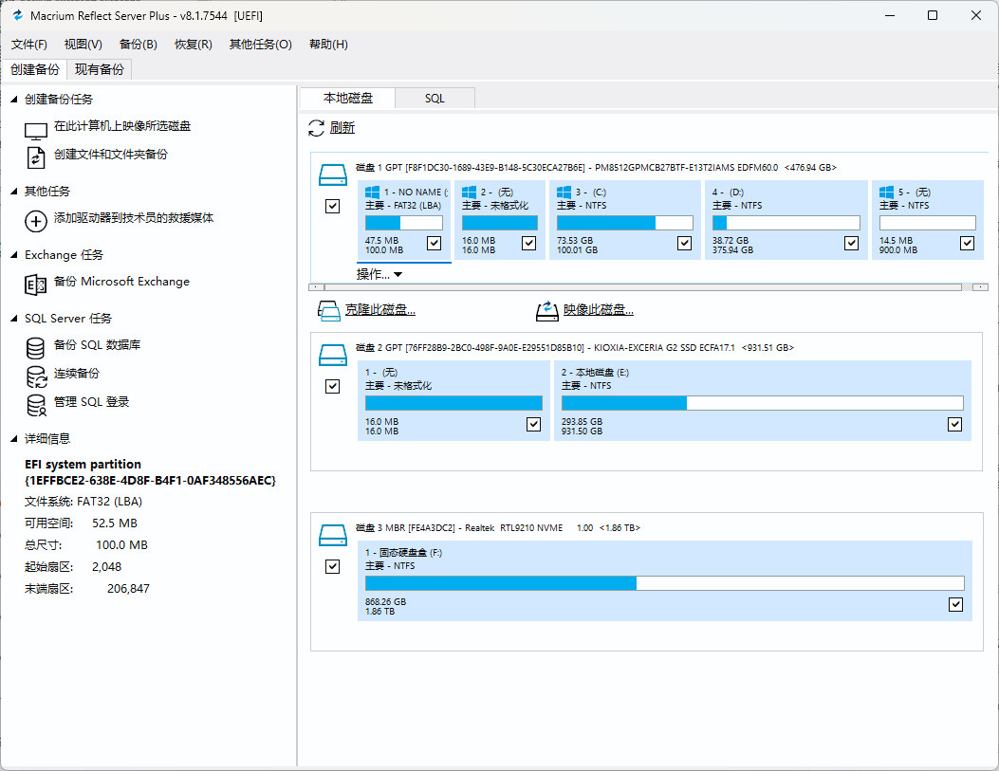Click the C: partition usage bar
Screen dimensions: 999x771
pos(625,223)
